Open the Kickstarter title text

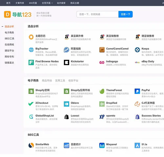[77, 61]
